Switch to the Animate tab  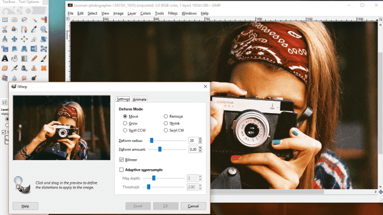pos(140,99)
